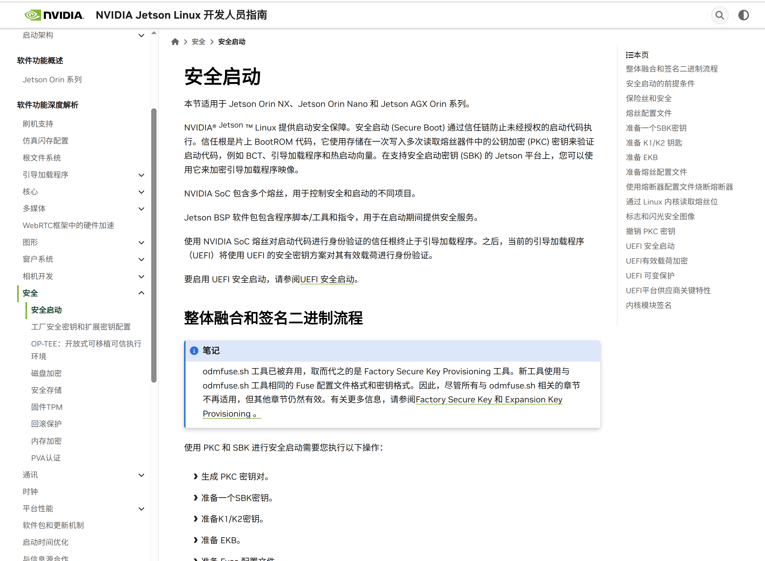Open 磁盘加密 from the 安全 menu
This screenshot has width=765, height=561.
46,373
